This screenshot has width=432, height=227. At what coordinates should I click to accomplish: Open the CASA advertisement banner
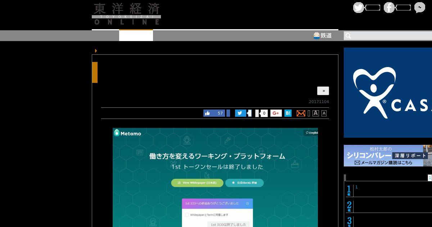pos(388,93)
